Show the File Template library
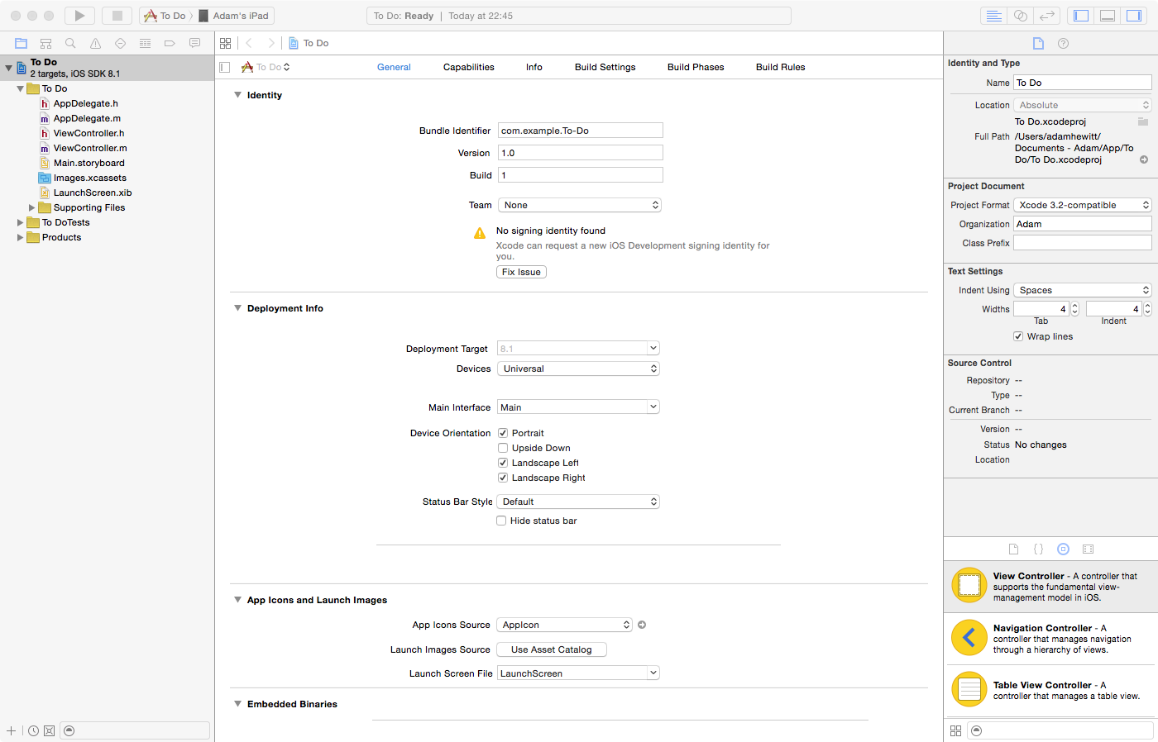This screenshot has width=1158, height=742. tap(1013, 549)
